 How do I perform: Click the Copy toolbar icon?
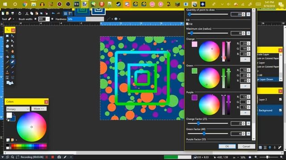click(x=32, y=13)
